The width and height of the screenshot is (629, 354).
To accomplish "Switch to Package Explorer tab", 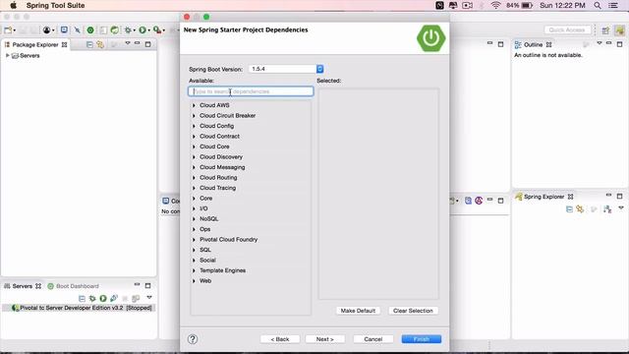I will pos(35,44).
